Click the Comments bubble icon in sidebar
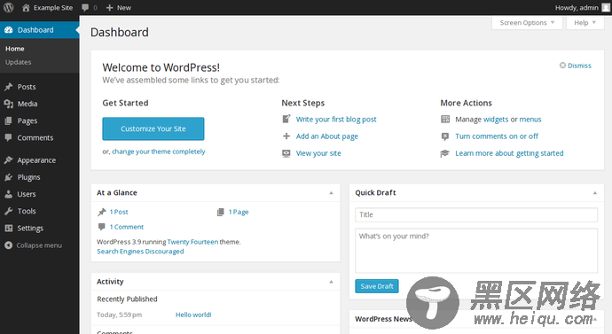Screen dimensions: 612x334 pyautogui.click(x=8, y=137)
